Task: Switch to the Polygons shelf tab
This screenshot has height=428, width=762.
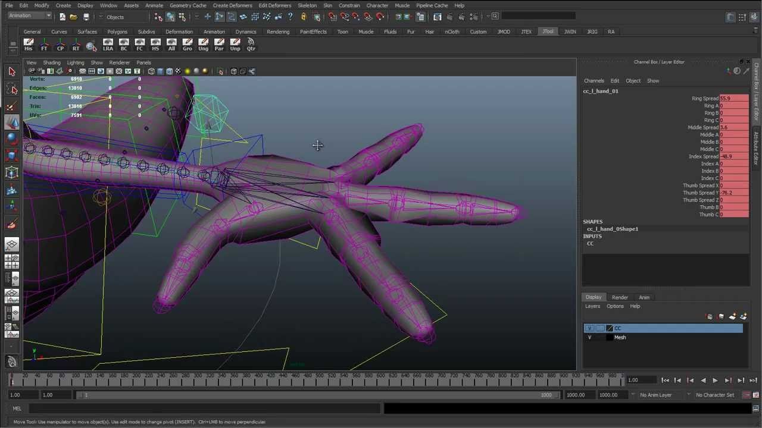Action: click(x=117, y=32)
